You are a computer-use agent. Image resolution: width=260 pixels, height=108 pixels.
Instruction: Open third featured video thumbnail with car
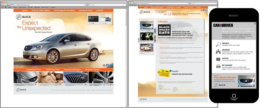coord(147,48)
